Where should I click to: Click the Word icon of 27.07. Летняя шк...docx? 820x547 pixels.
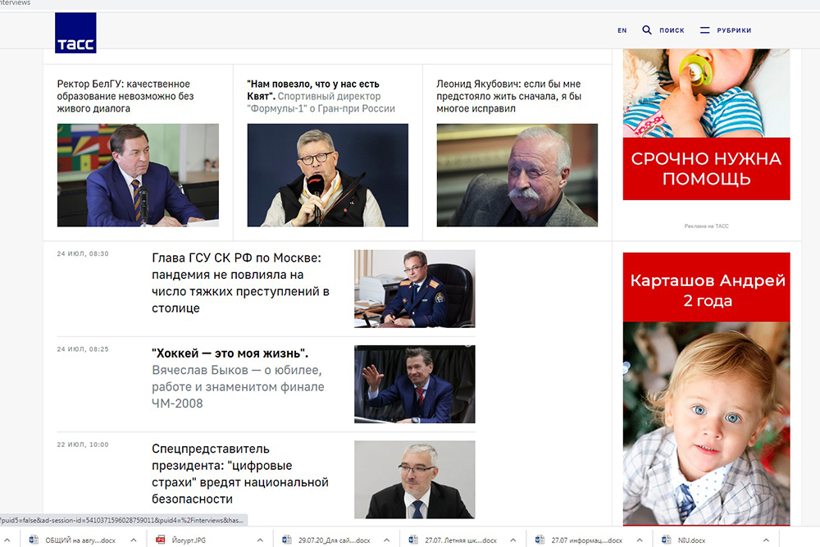(x=415, y=540)
